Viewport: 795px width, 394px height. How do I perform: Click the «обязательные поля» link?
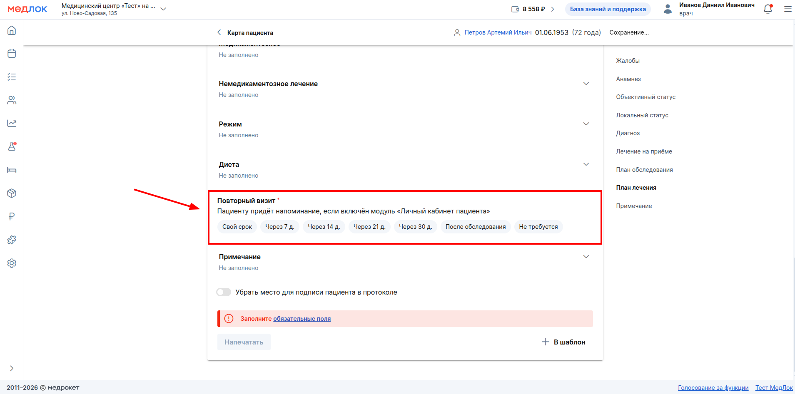[x=302, y=319]
